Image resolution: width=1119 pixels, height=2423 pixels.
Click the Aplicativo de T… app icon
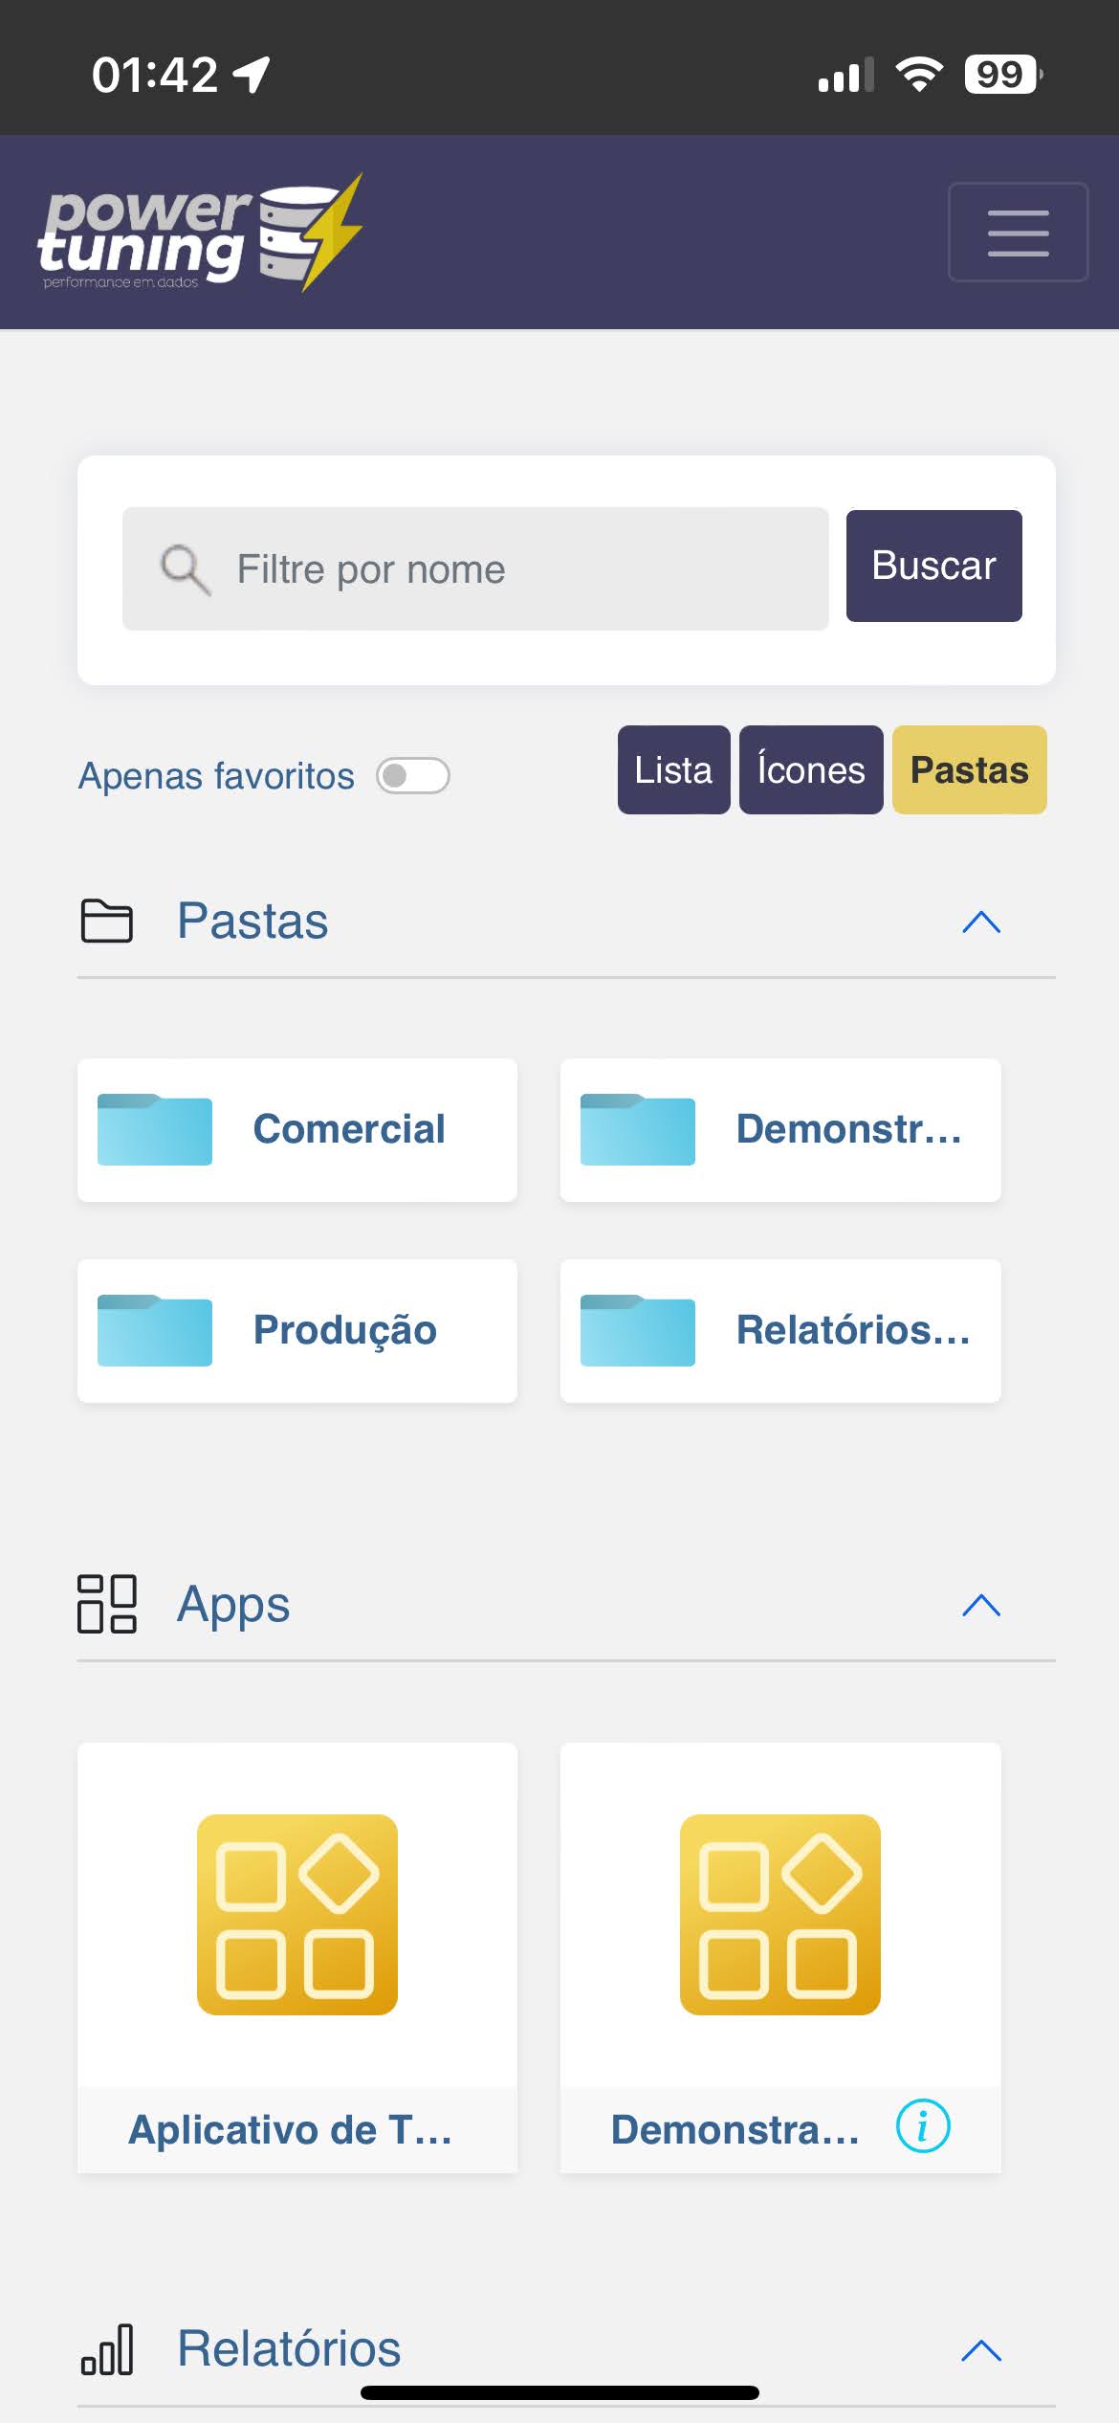(296, 1915)
